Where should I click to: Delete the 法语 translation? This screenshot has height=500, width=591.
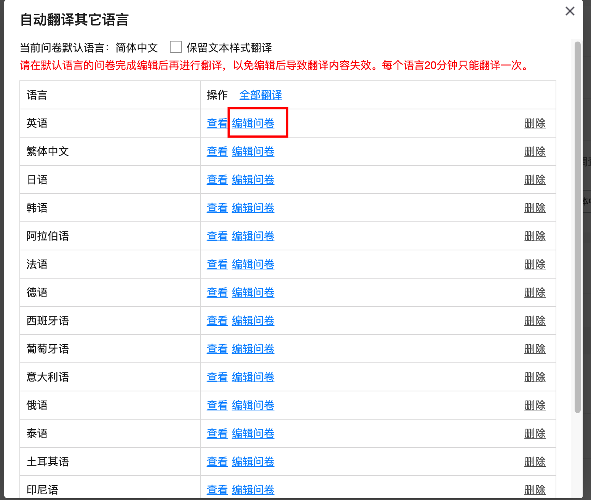pos(535,264)
